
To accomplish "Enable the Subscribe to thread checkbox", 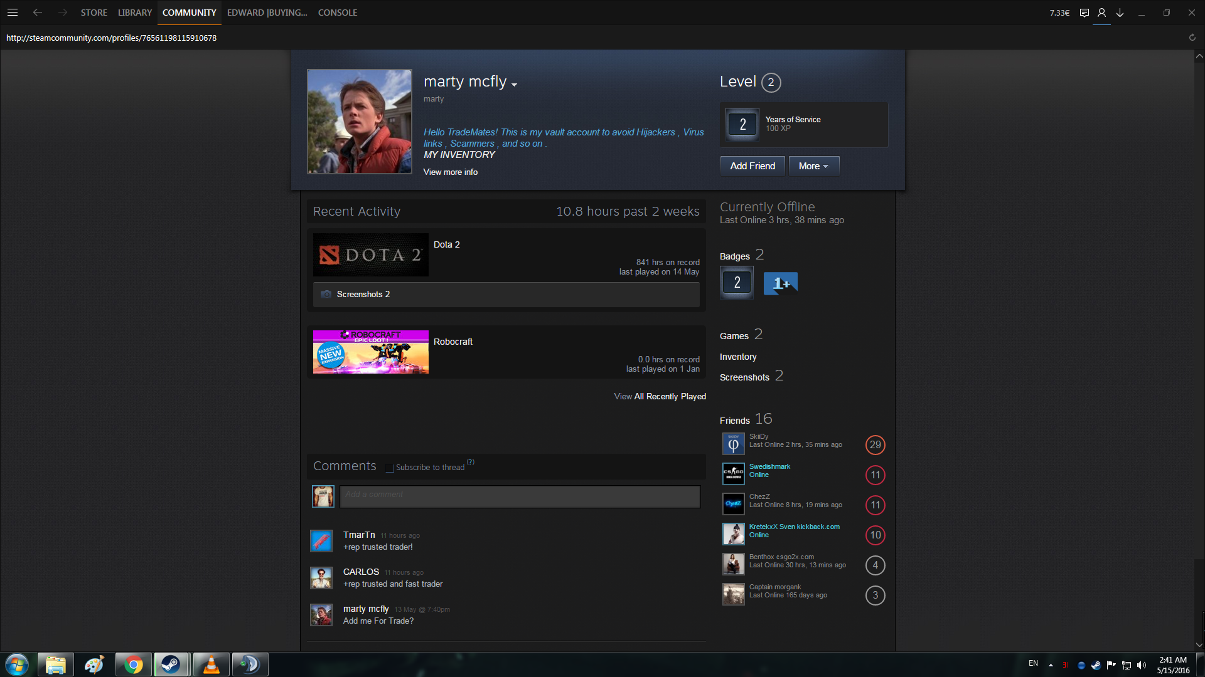I will coord(390,468).
